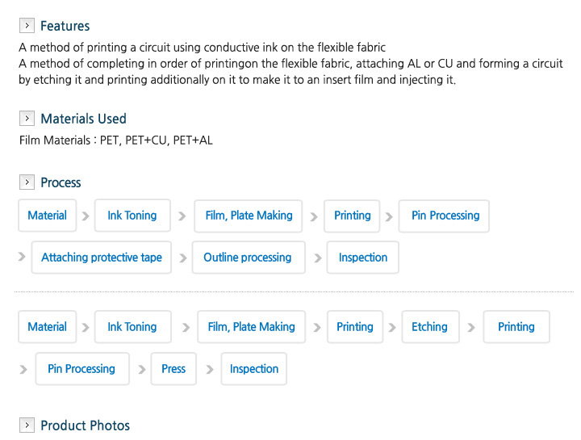Click the Press process box
Image resolution: width=581 pixels, height=440 pixels.
[173, 369]
